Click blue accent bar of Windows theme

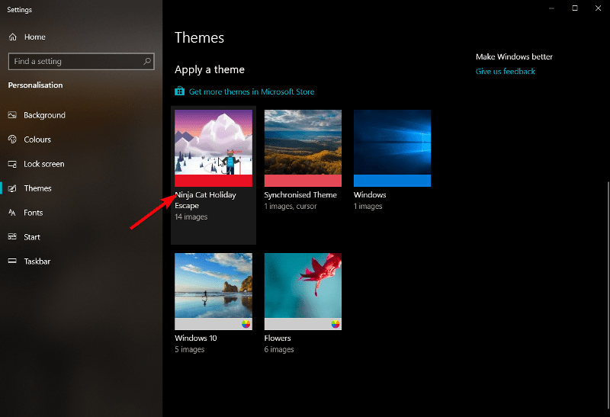[392, 181]
